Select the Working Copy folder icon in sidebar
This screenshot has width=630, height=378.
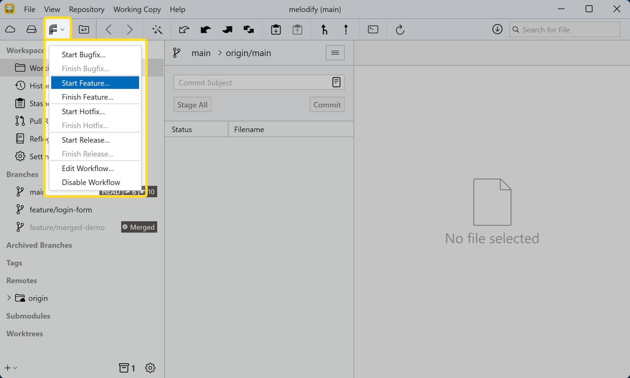pos(20,68)
